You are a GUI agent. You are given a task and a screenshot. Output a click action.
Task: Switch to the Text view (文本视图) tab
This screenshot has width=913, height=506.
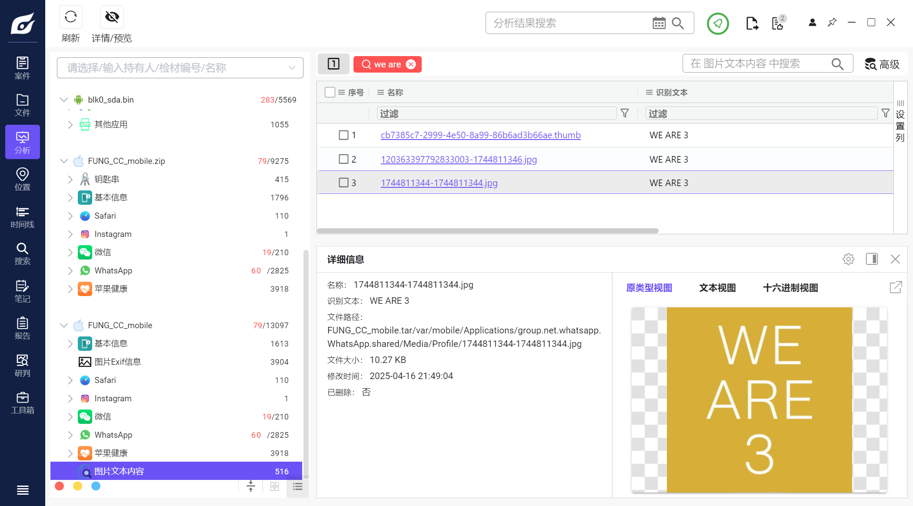[717, 288]
